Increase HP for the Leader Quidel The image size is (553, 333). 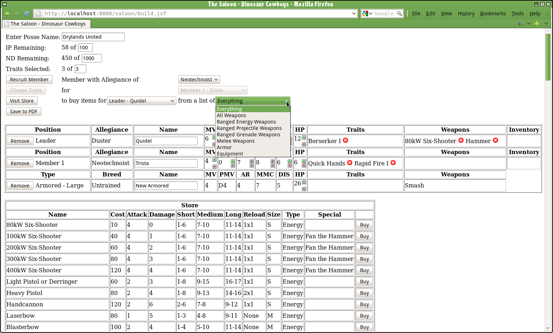click(x=304, y=138)
